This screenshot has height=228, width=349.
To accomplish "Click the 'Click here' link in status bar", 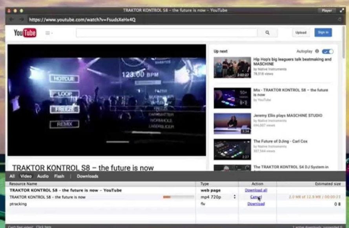I will coord(44,227).
